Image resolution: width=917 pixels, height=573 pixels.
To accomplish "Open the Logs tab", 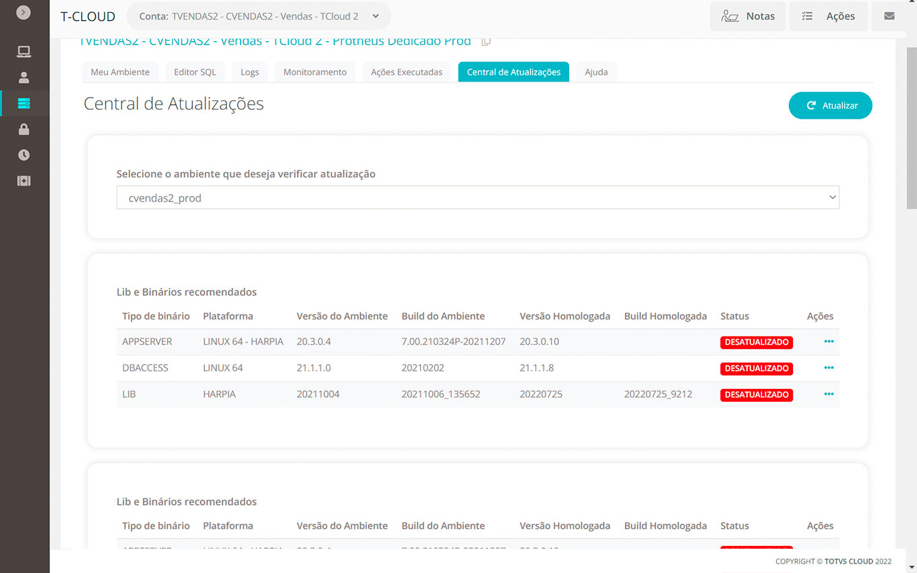I will [249, 72].
